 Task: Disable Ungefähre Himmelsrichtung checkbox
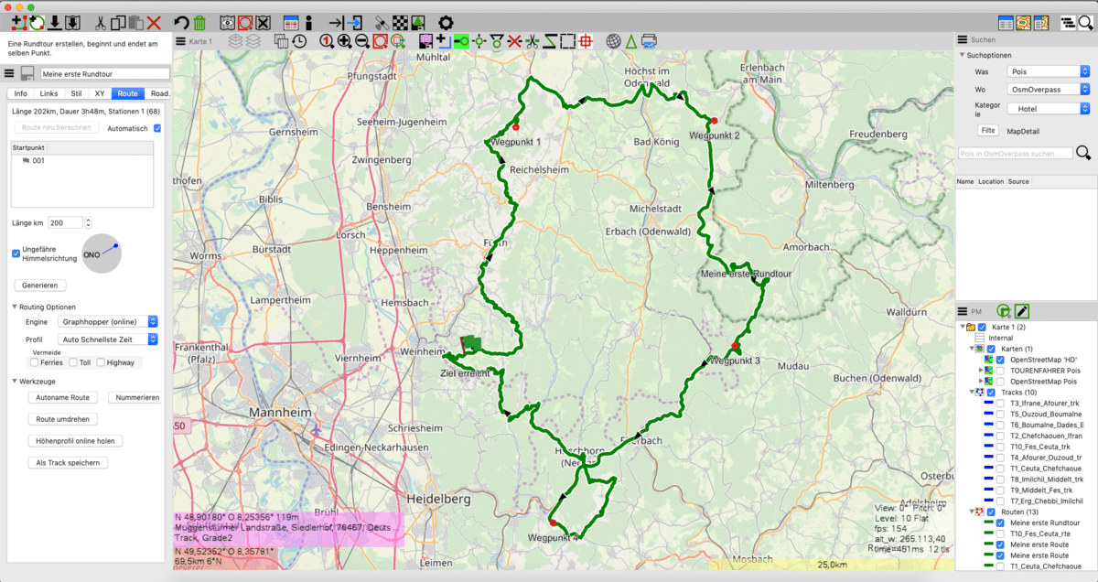pyautogui.click(x=16, y=253)
